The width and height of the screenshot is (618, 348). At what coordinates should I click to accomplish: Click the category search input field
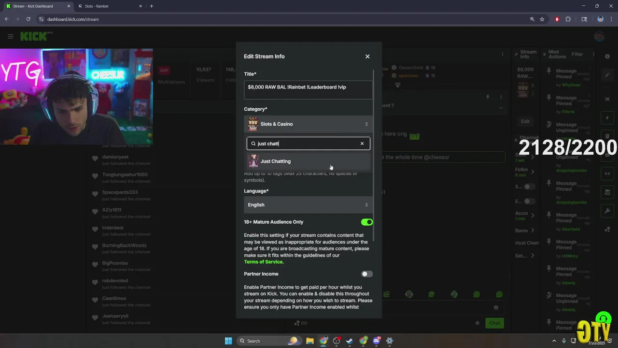(309, 144)
